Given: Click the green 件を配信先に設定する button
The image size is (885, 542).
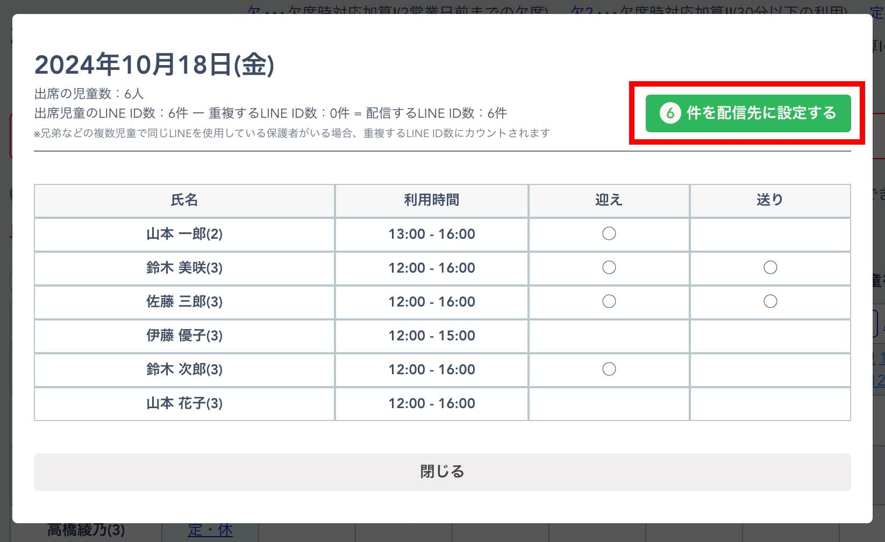Looking at the screenshot, I should [748, 113].
